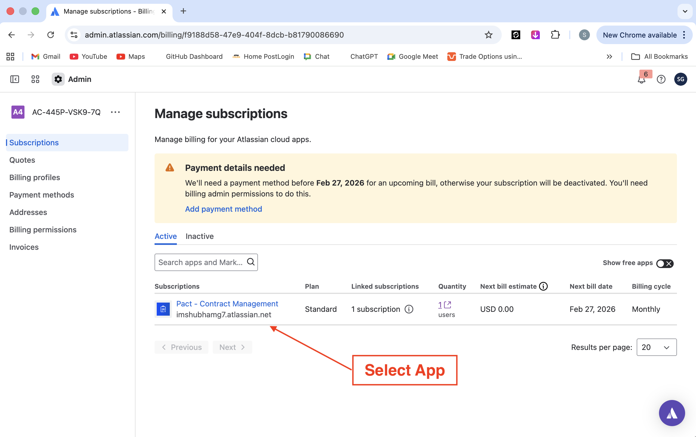Toggle Show free apps switch
The image size is (696, 437).
pos(664,263)
